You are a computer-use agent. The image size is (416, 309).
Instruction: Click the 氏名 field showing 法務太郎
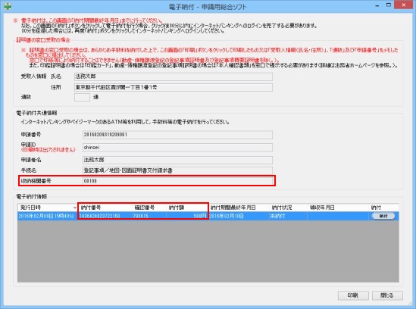coord(174,76)
